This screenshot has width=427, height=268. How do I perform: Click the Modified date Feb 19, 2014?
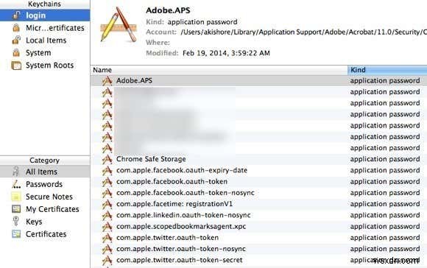(x=226, y=53)
